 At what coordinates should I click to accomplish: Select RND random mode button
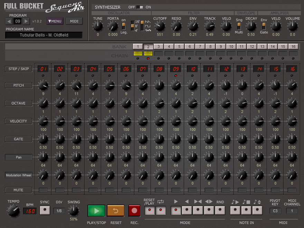point(220,210)
